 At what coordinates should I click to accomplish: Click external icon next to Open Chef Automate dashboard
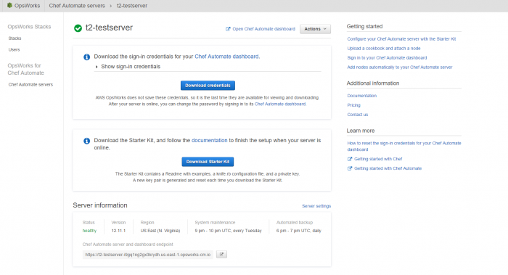[x=228, y=29]
